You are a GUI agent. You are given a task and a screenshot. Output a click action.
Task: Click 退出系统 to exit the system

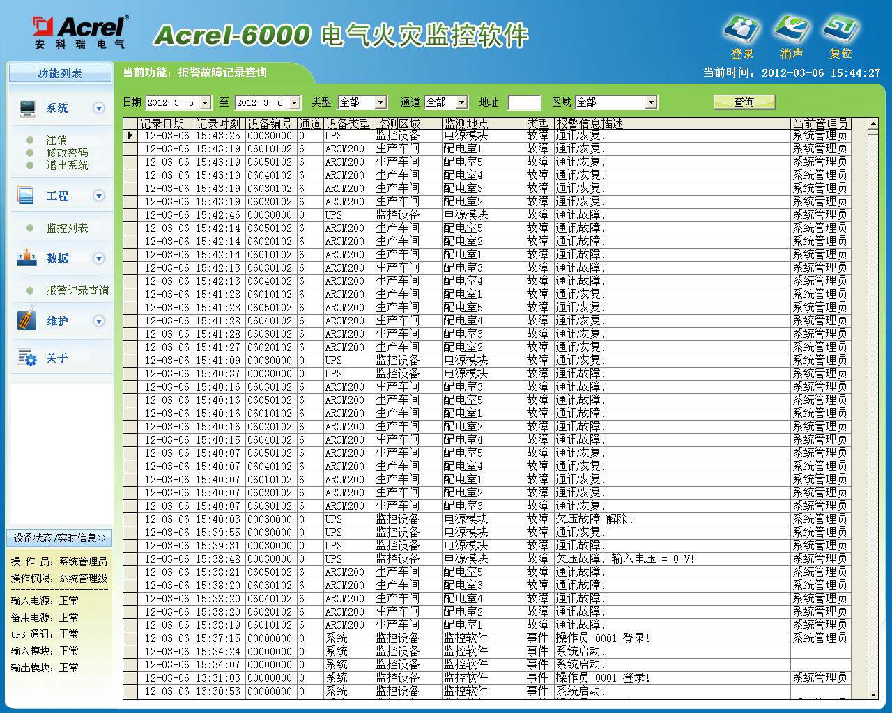point(67,165)
